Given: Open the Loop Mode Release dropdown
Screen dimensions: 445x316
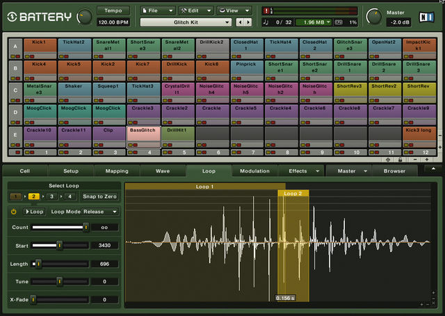Looking at the screenshot, I should point(100,212).
